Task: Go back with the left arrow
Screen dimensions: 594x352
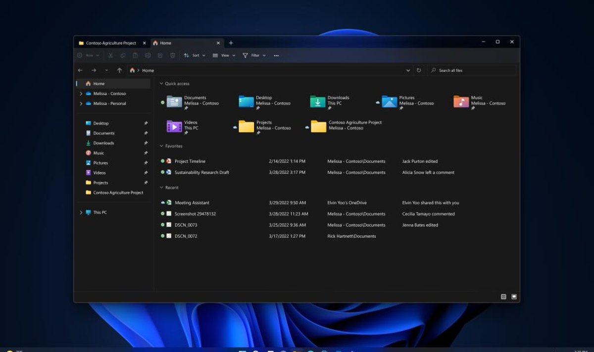Action: (80, 70)
